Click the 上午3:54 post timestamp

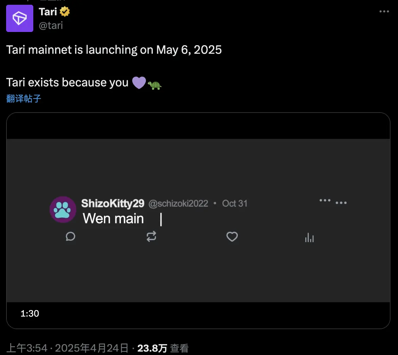click(x=27, y=348)
